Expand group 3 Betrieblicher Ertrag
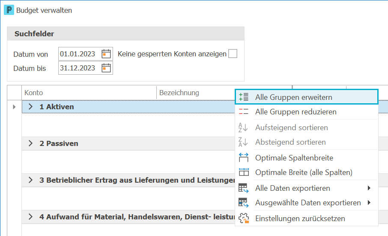The height and width of the screenshot is (236, 388). coord(30,180)
